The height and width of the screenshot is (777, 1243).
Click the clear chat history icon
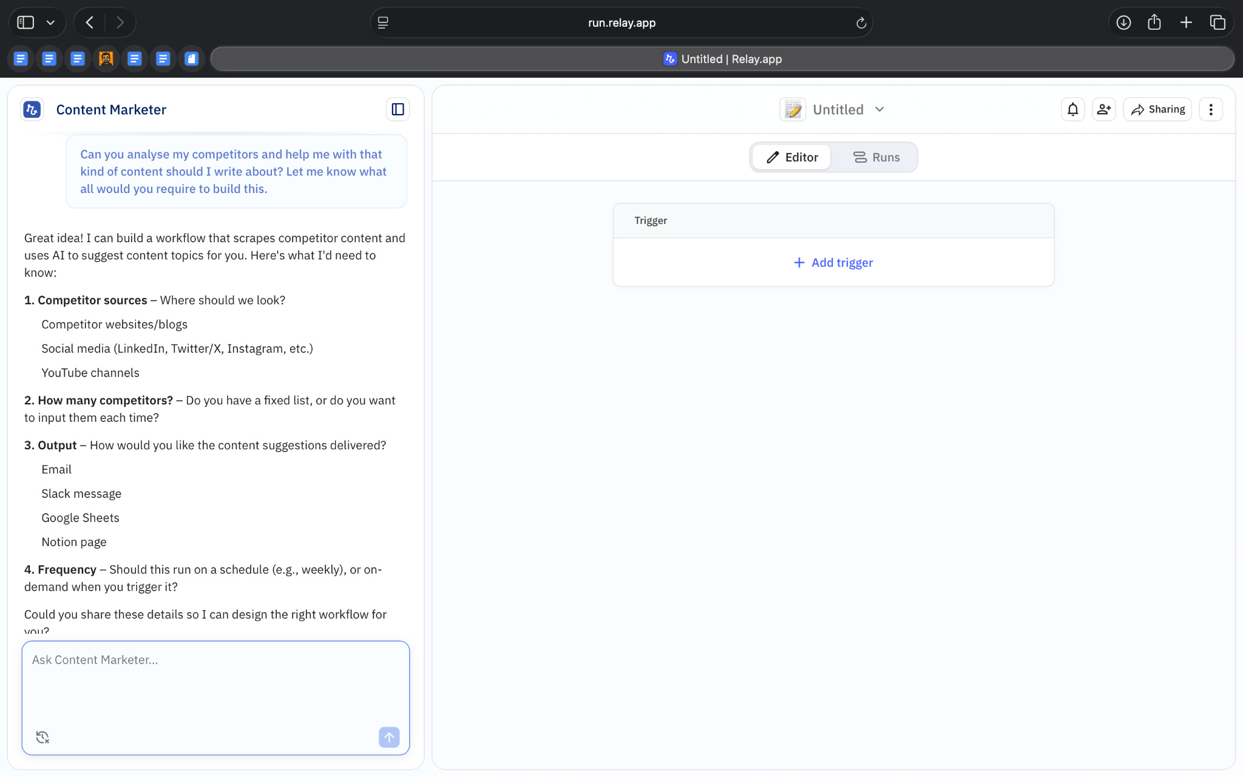pyautogui.click(x=42, y=737)
